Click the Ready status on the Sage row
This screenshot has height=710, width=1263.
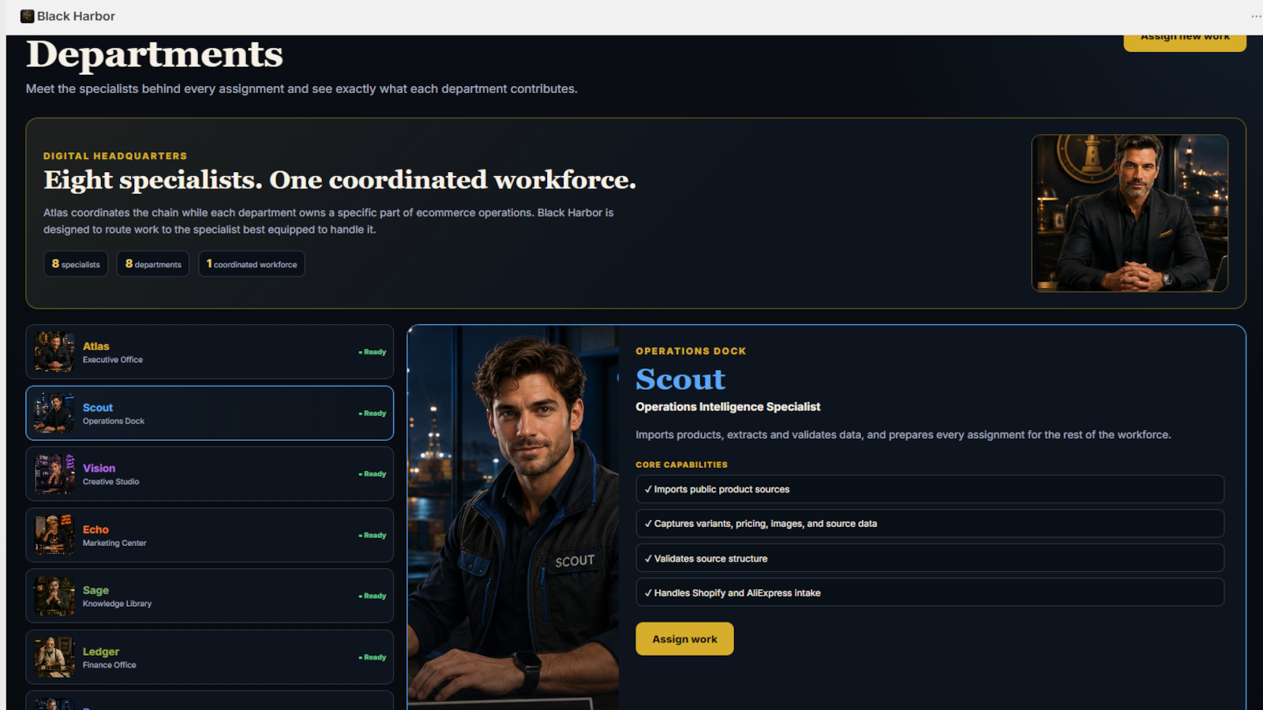[x=373, y=596]
